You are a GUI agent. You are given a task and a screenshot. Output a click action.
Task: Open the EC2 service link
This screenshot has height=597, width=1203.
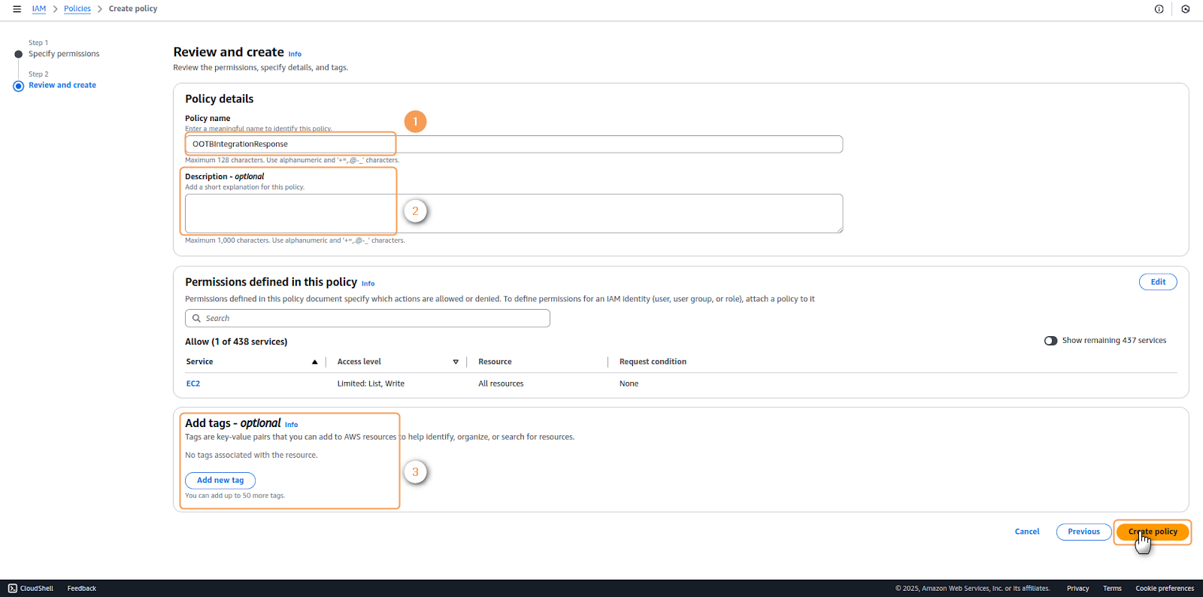coord(193,383)
